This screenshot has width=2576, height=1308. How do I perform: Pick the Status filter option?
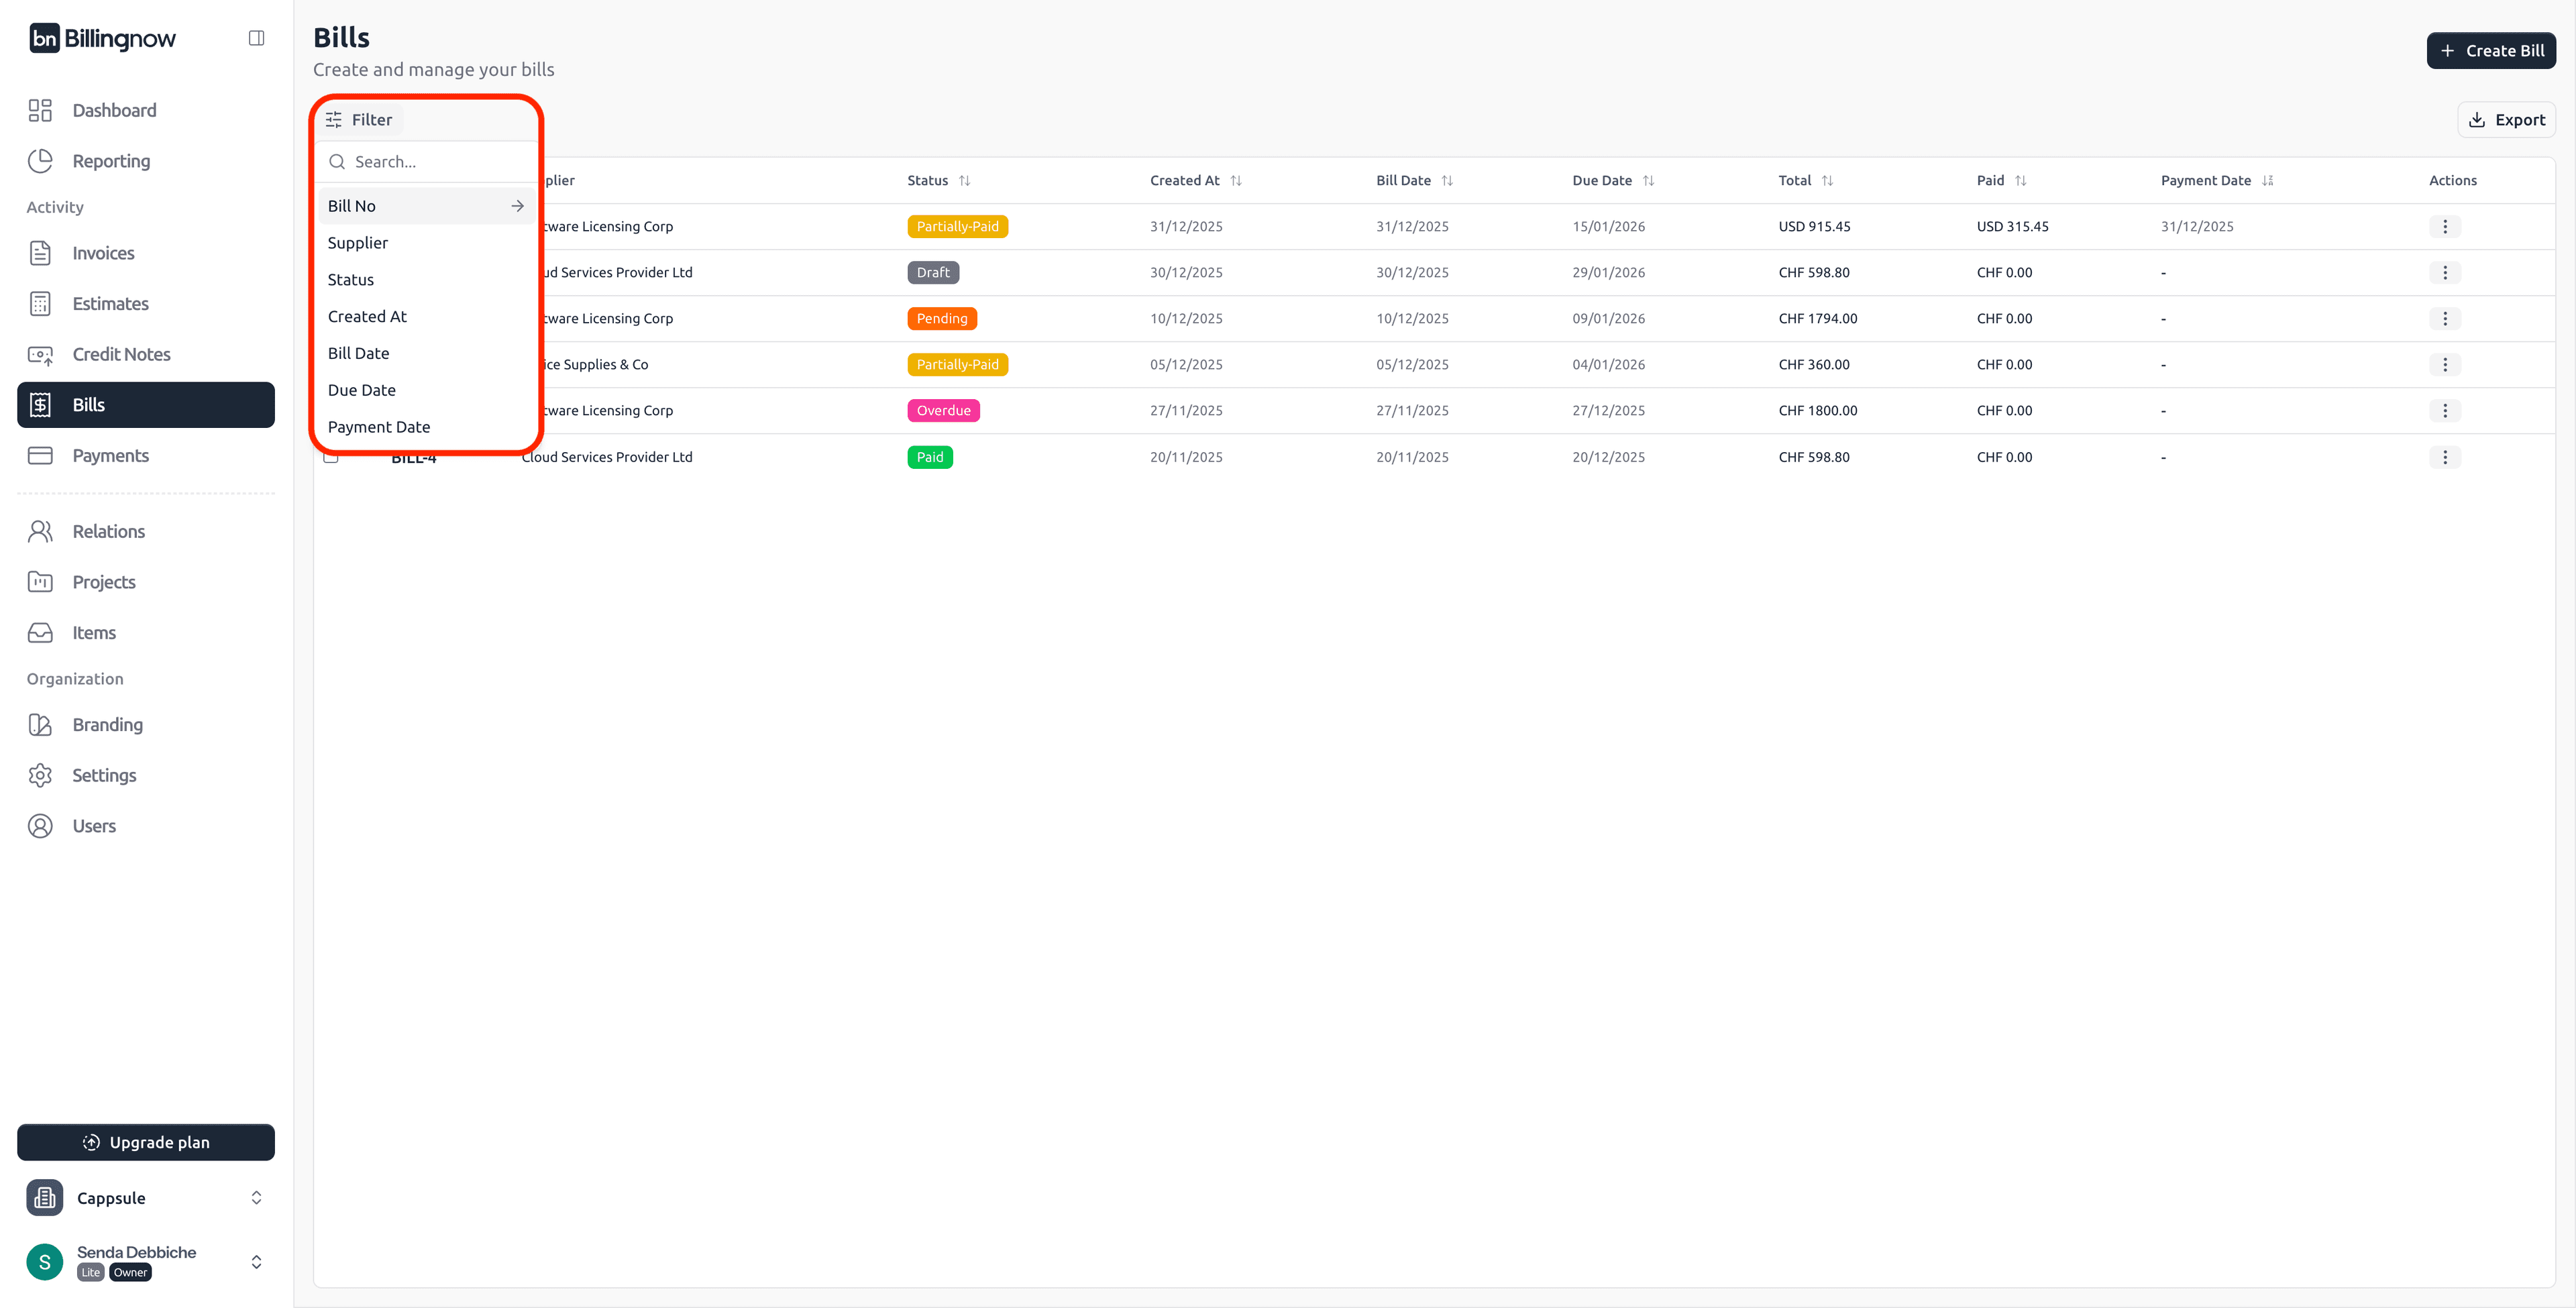pos(351,280)
